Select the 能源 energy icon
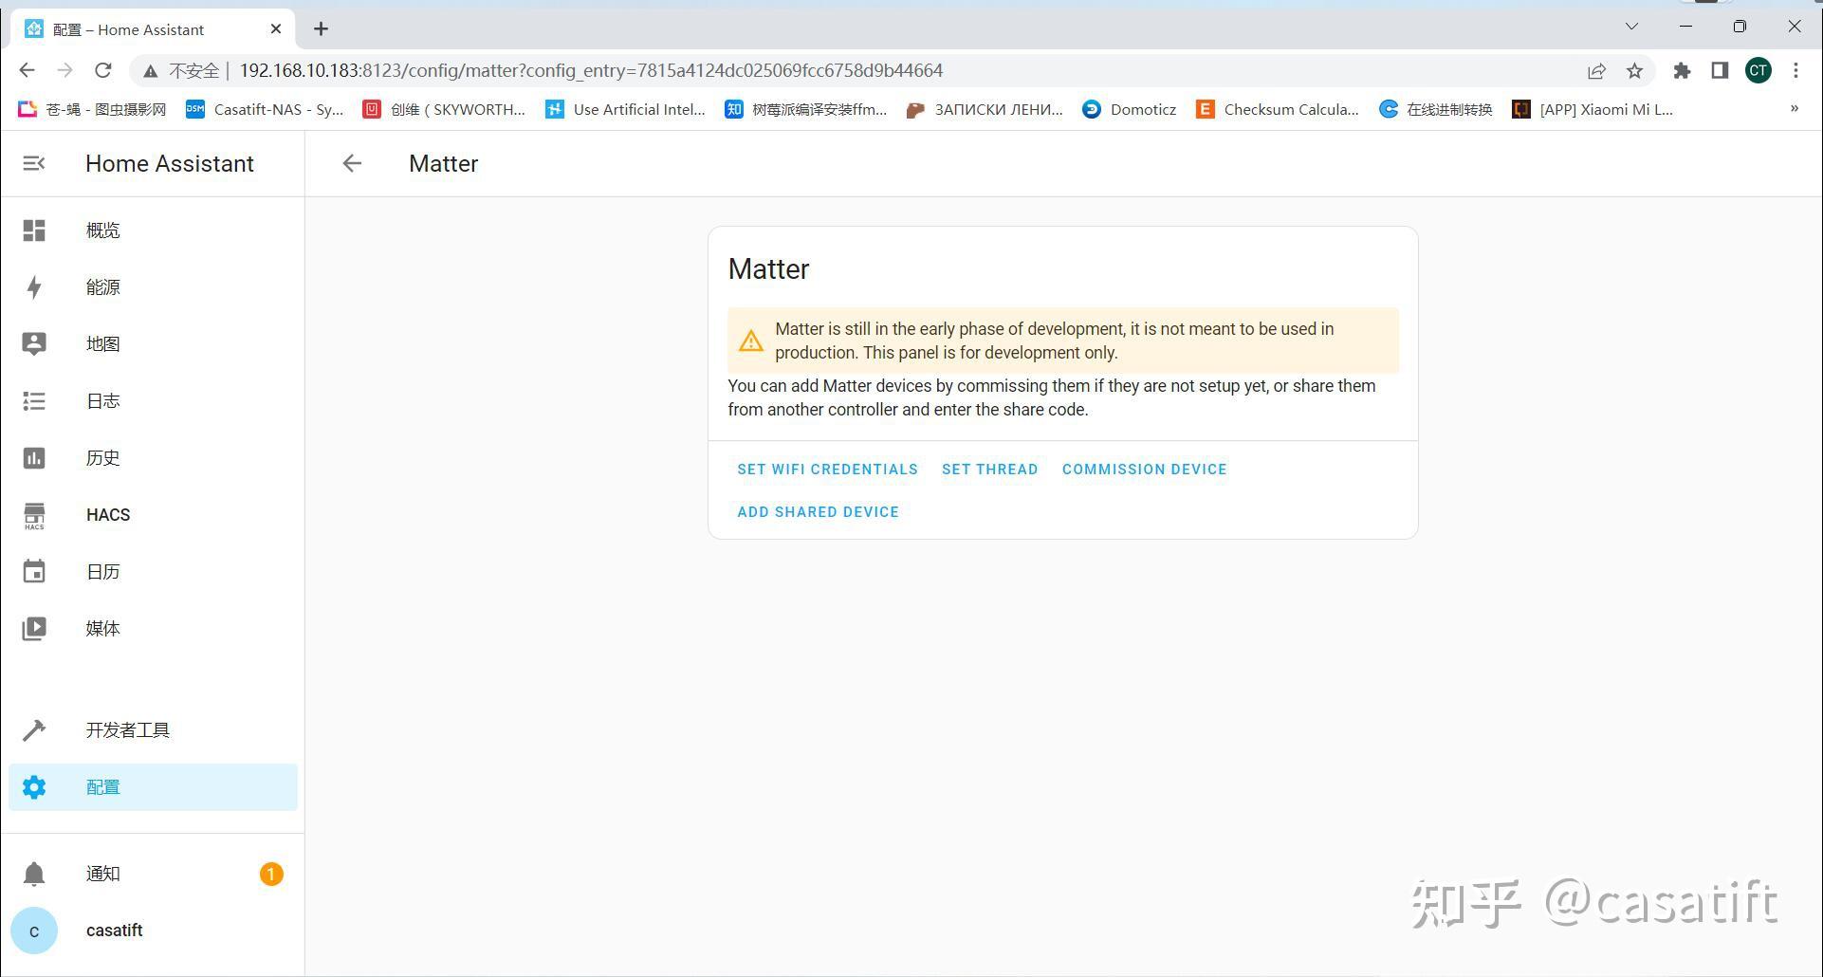The image size is (1823, 977). pyautogui.click(x=34, y=286)
